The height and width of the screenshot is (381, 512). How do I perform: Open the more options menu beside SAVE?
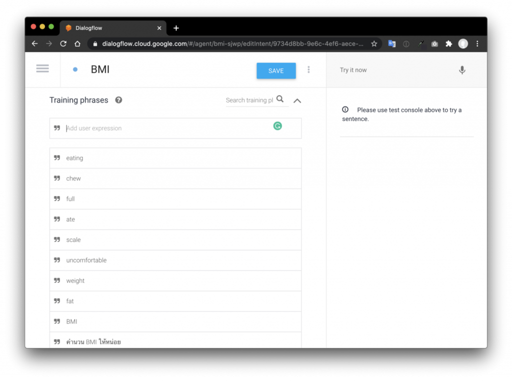[x=308, y=69]
